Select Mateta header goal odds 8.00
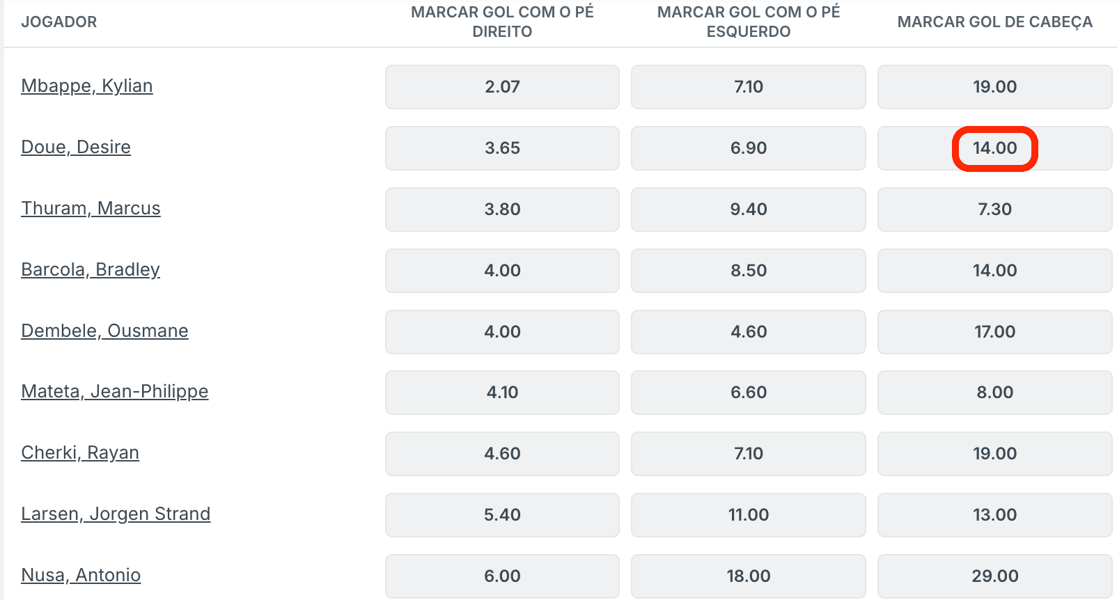Viewport: 1117px width, 600px height. 995,393
